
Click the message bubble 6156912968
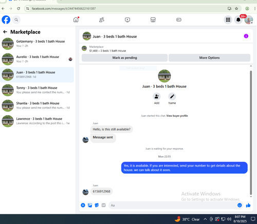pyautogui.click(x=101, y=191)
